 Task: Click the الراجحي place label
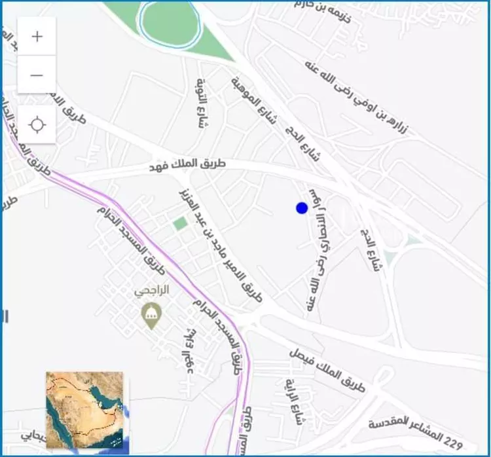[x=152, y=290]
